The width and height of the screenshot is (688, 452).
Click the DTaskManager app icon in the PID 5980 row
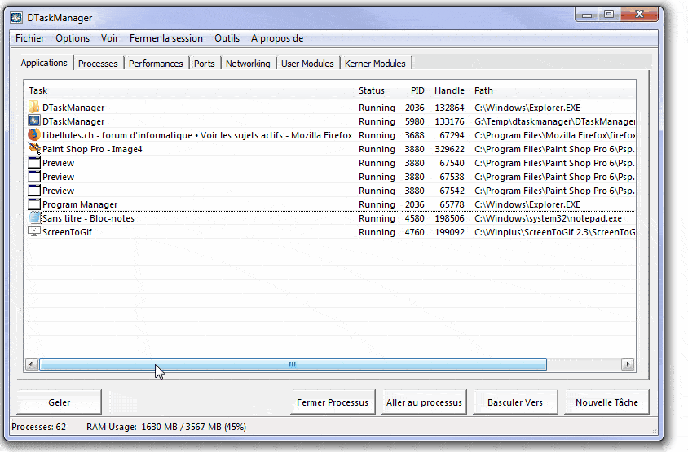click(33, 121)
